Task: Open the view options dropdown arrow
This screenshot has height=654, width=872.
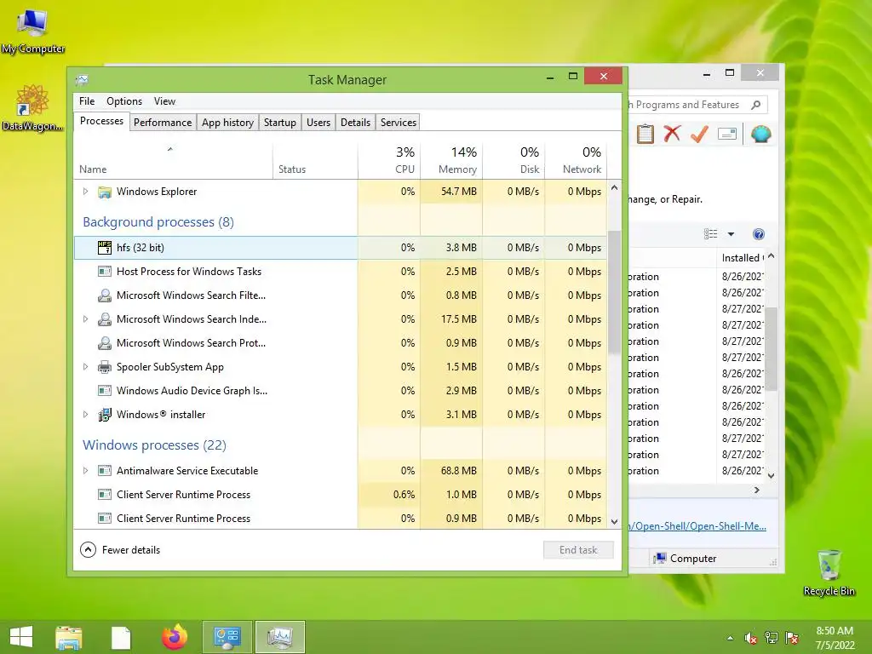Action: pyautogui.click(x=731, y=234)
